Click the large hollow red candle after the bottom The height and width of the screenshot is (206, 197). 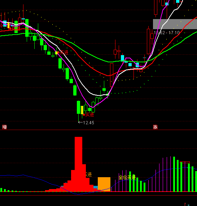(x=111, y=75)
